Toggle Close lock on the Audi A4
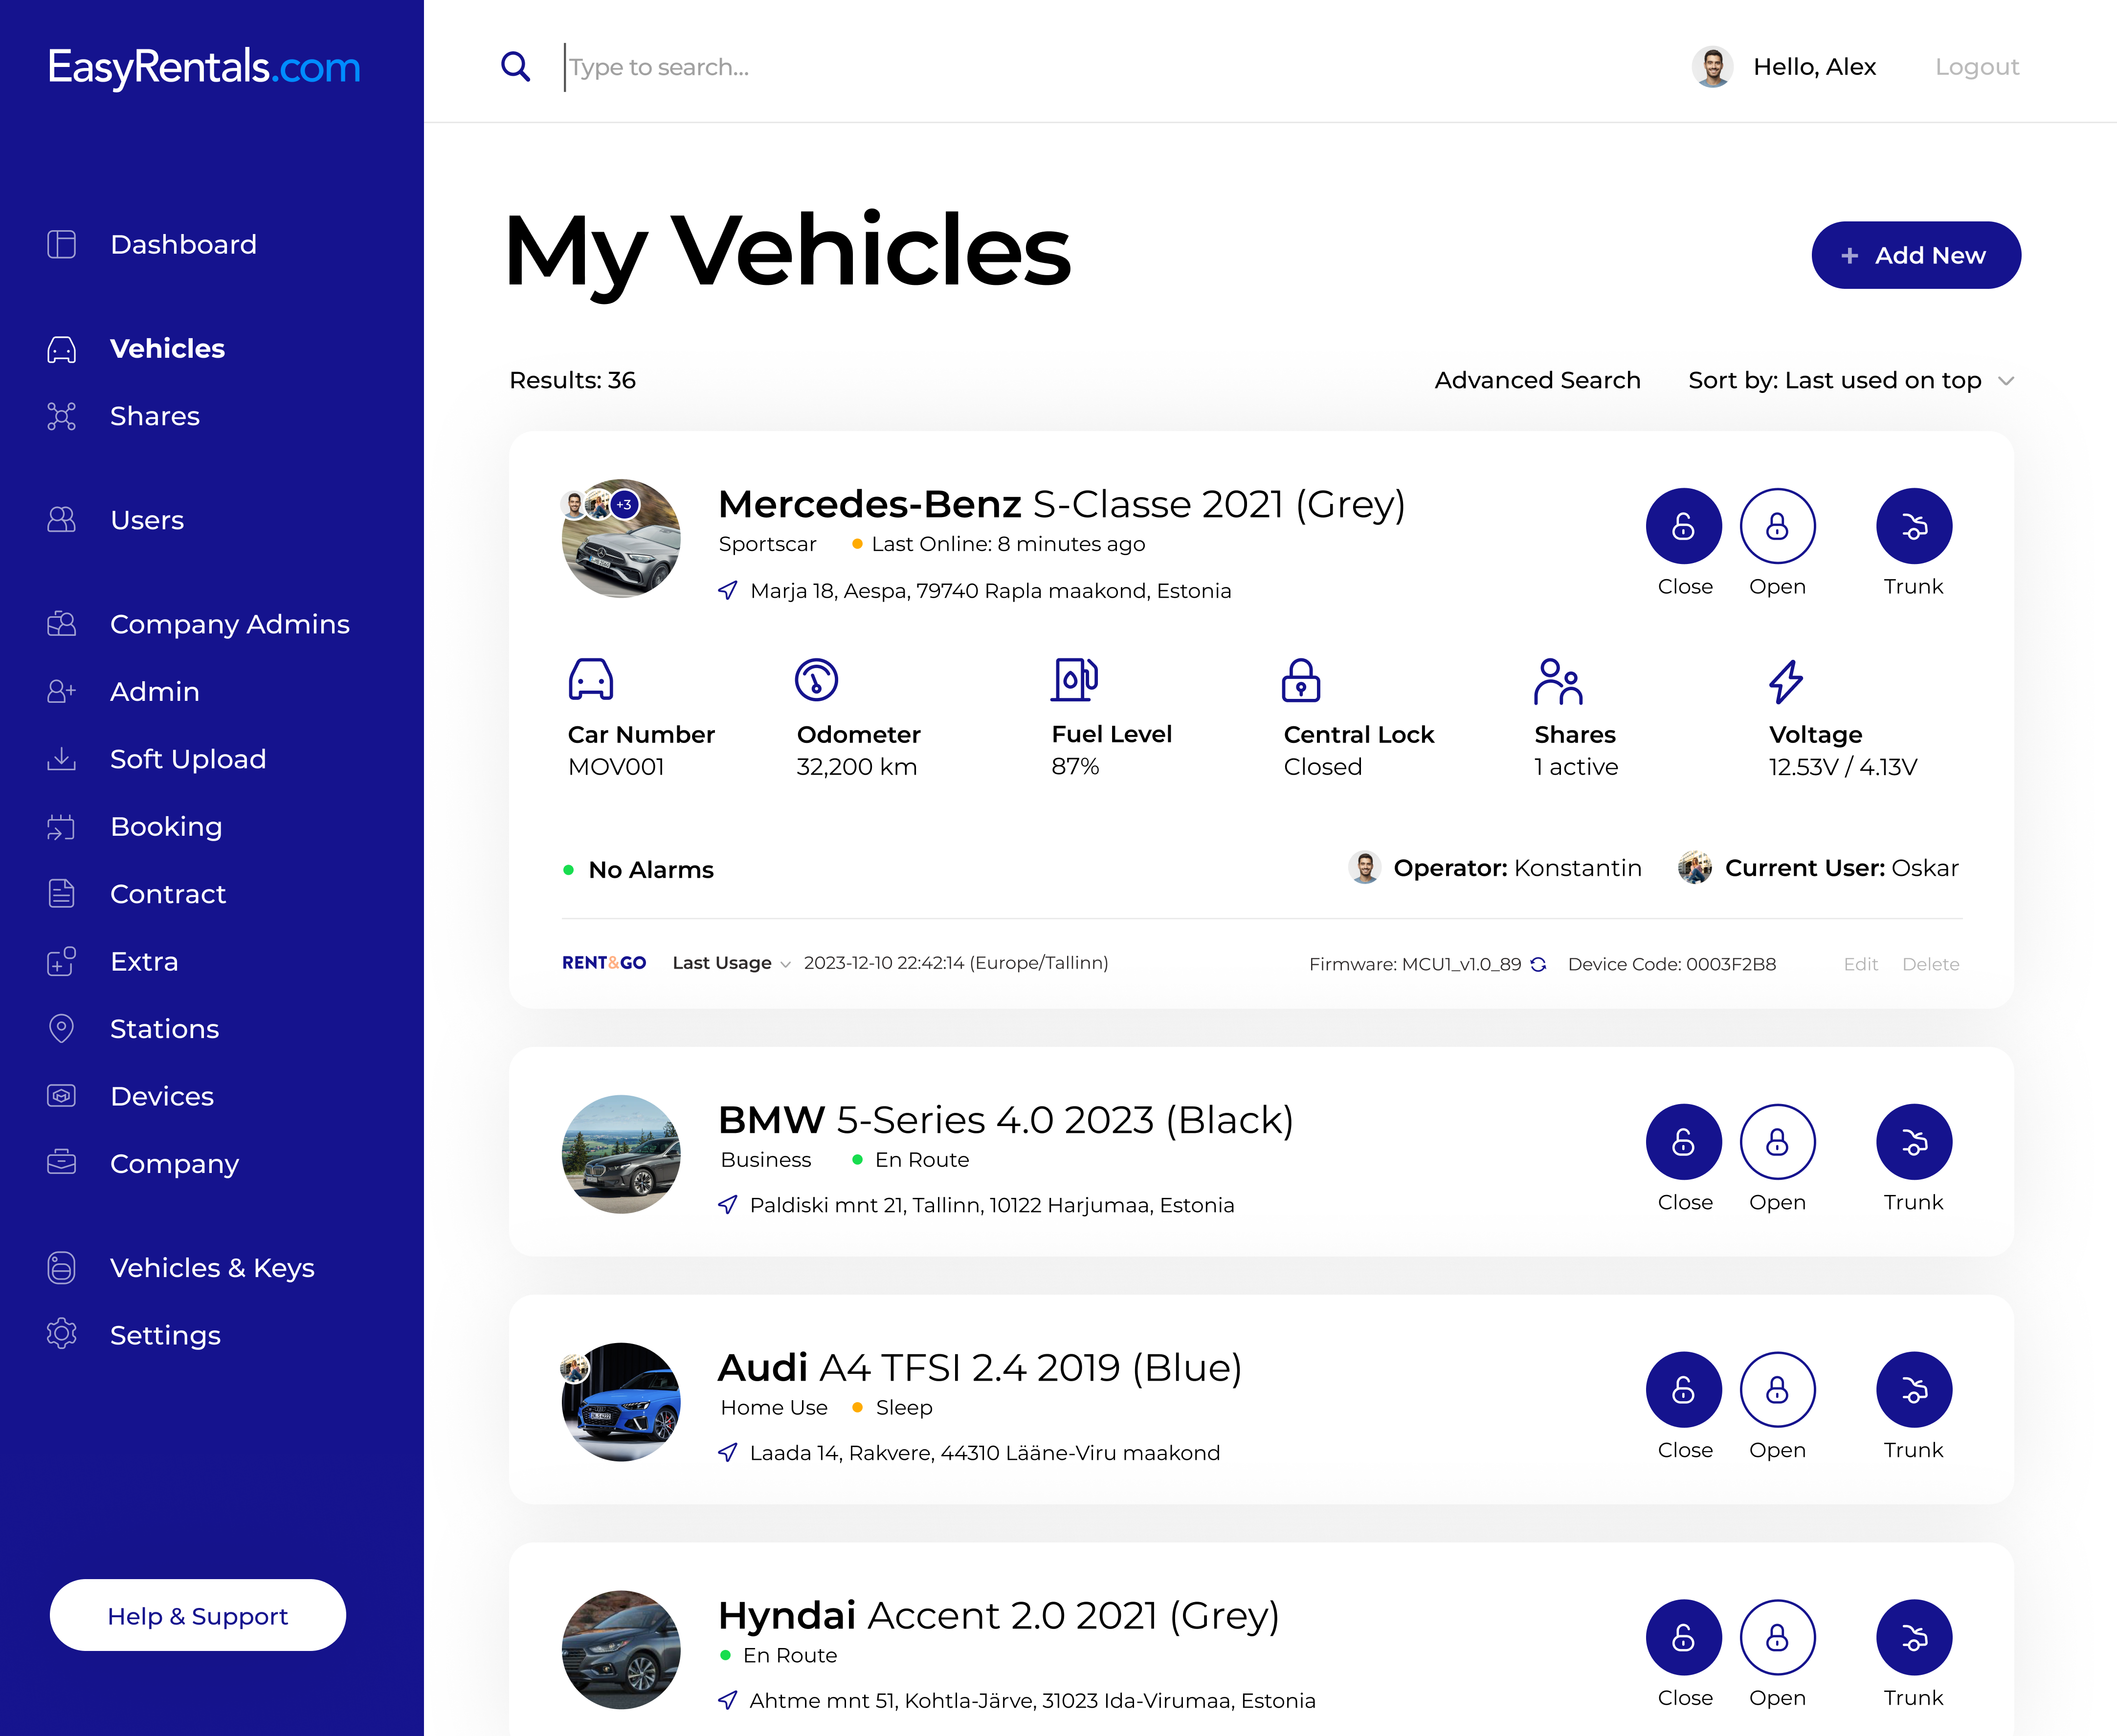 (1684, 1389)
